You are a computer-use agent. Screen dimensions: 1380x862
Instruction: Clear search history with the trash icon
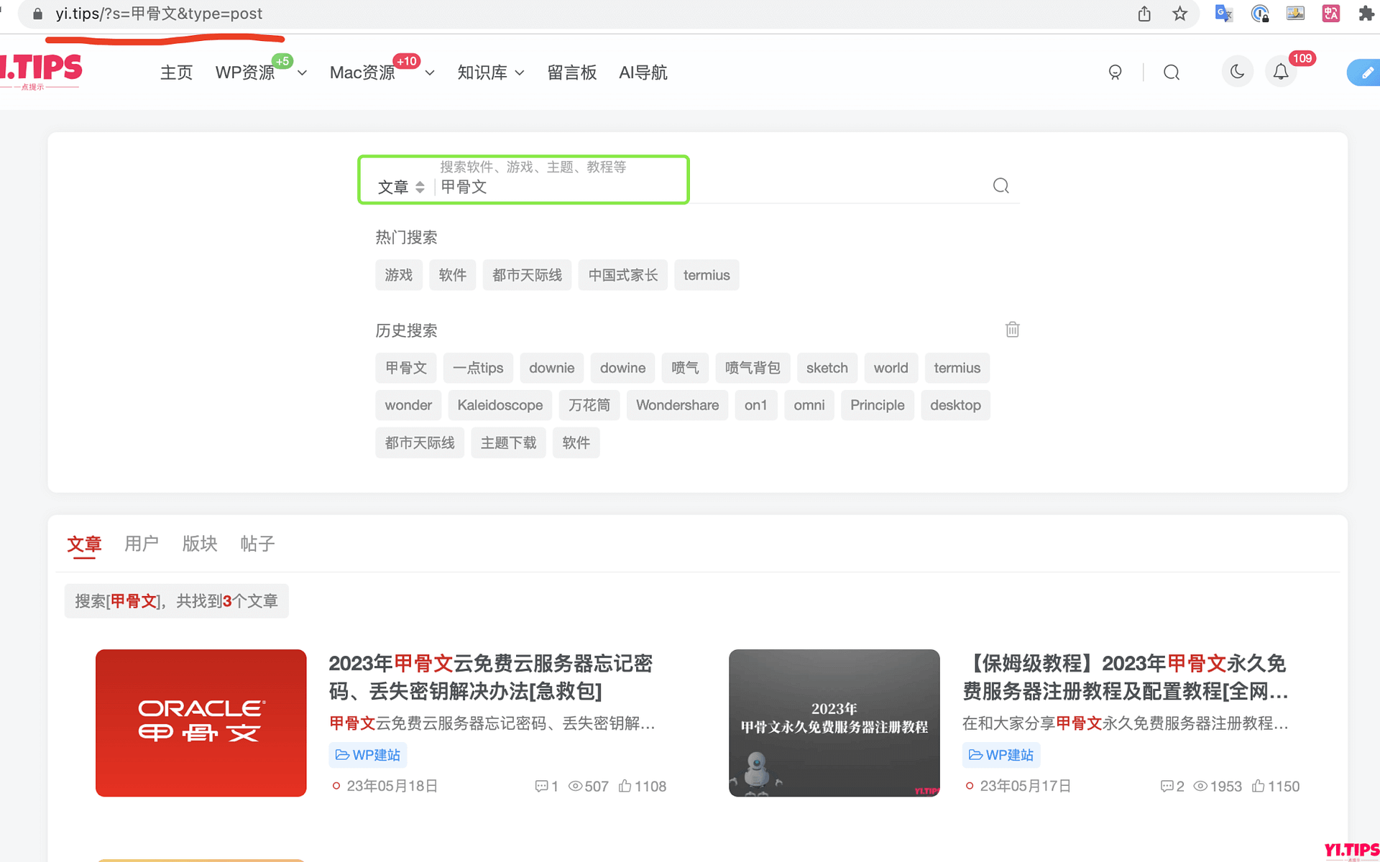point(1012,329)
